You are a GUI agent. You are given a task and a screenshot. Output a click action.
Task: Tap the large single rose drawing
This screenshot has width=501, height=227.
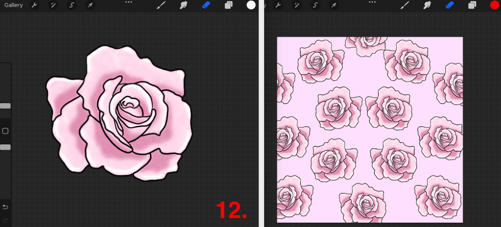[x=120, y=113]
